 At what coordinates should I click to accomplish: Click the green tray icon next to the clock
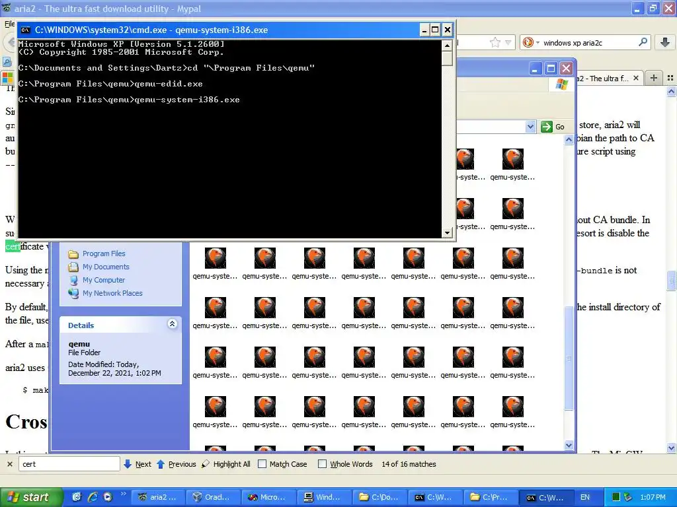pyautogui.click(x=616, y=497)
